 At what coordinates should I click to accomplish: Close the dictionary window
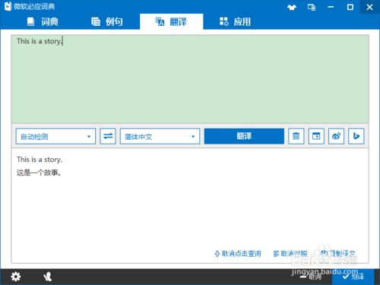[369, 7]
